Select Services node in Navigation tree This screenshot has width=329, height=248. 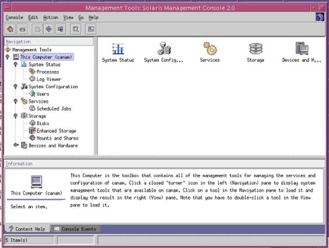point(39,101)
